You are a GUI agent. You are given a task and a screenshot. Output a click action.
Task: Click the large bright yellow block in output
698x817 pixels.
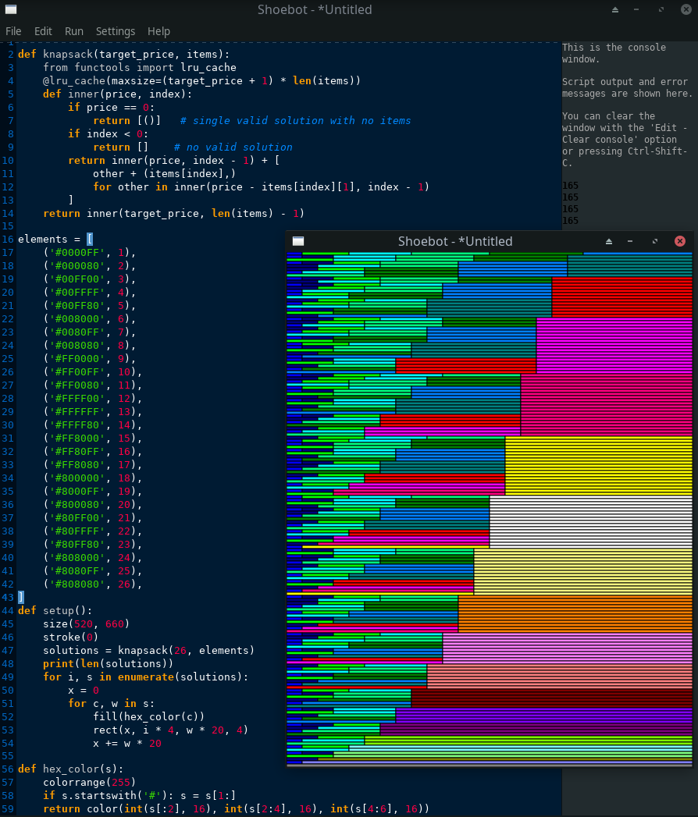coord(598,465)
